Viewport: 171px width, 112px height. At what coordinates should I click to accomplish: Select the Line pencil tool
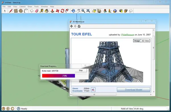pyautogui.click(x=11, y=11)
